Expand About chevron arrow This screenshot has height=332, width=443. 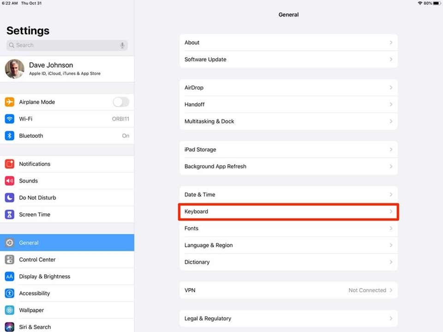pos(391,42)
